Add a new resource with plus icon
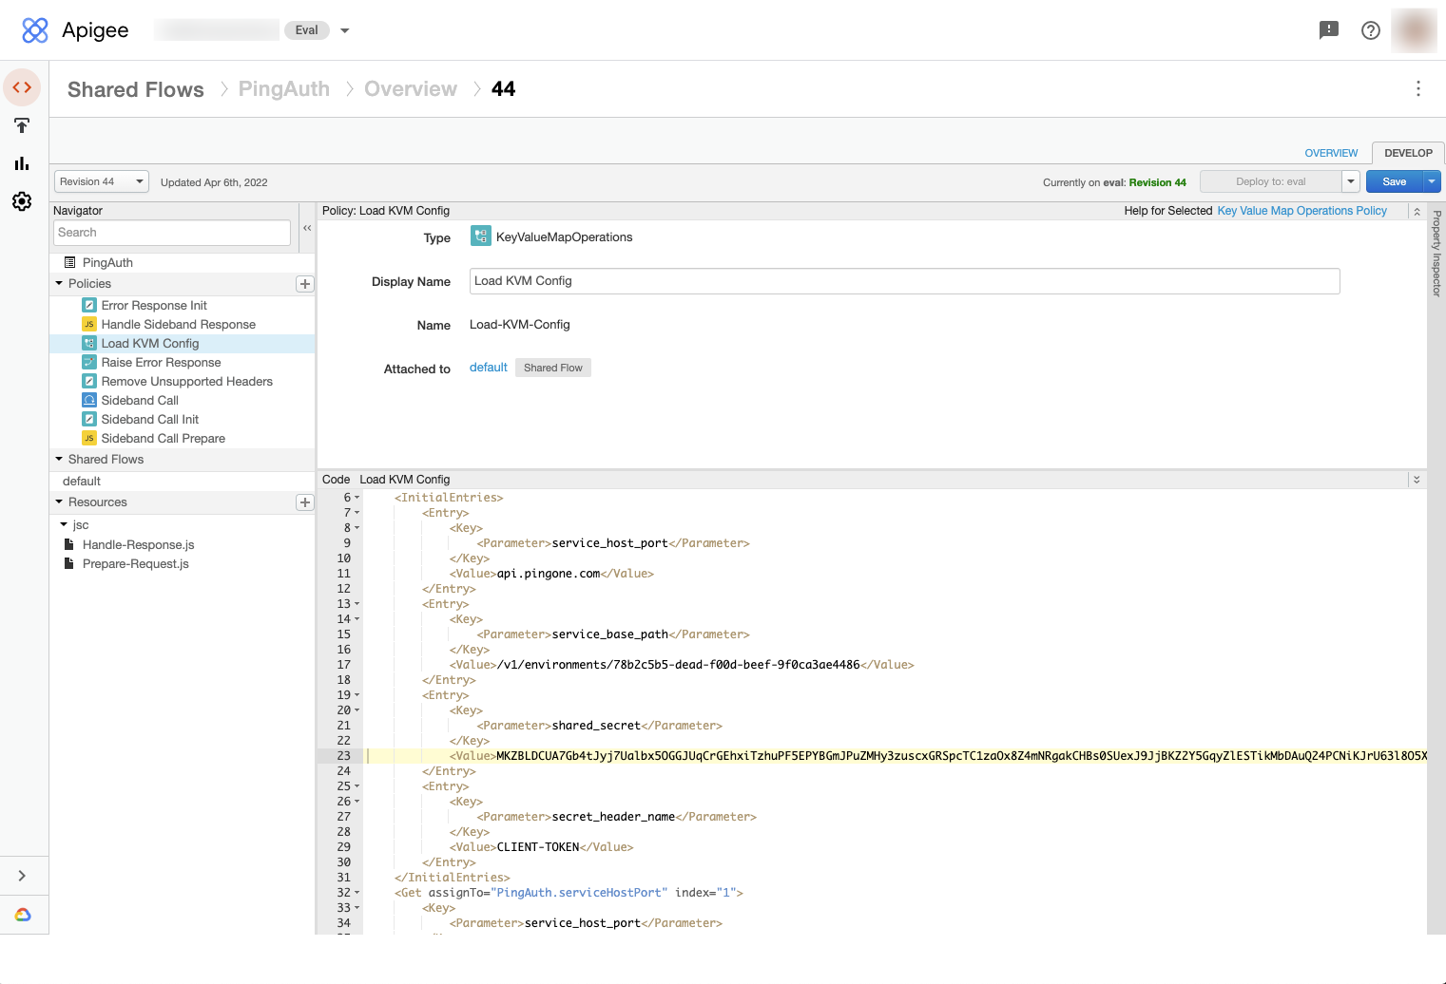The width and height of the screenshot is (1446, 984). [305, 502]
